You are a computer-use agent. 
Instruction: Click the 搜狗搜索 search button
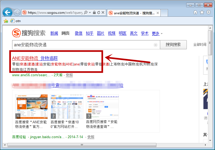173,45
